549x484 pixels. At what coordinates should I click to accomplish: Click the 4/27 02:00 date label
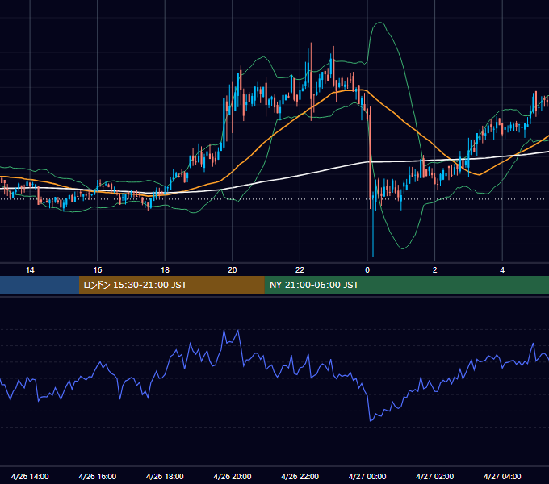click(434, 476)
